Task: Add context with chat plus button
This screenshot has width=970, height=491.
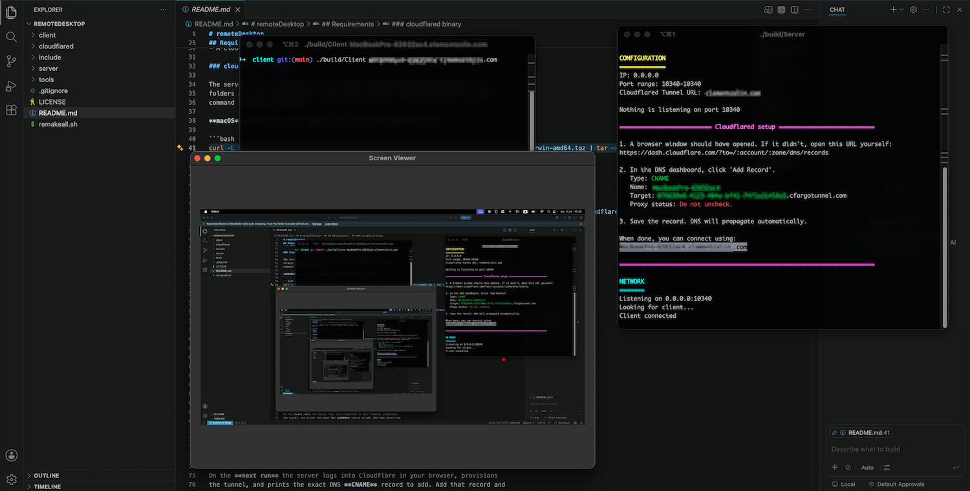Action: (x=835, y=467)
